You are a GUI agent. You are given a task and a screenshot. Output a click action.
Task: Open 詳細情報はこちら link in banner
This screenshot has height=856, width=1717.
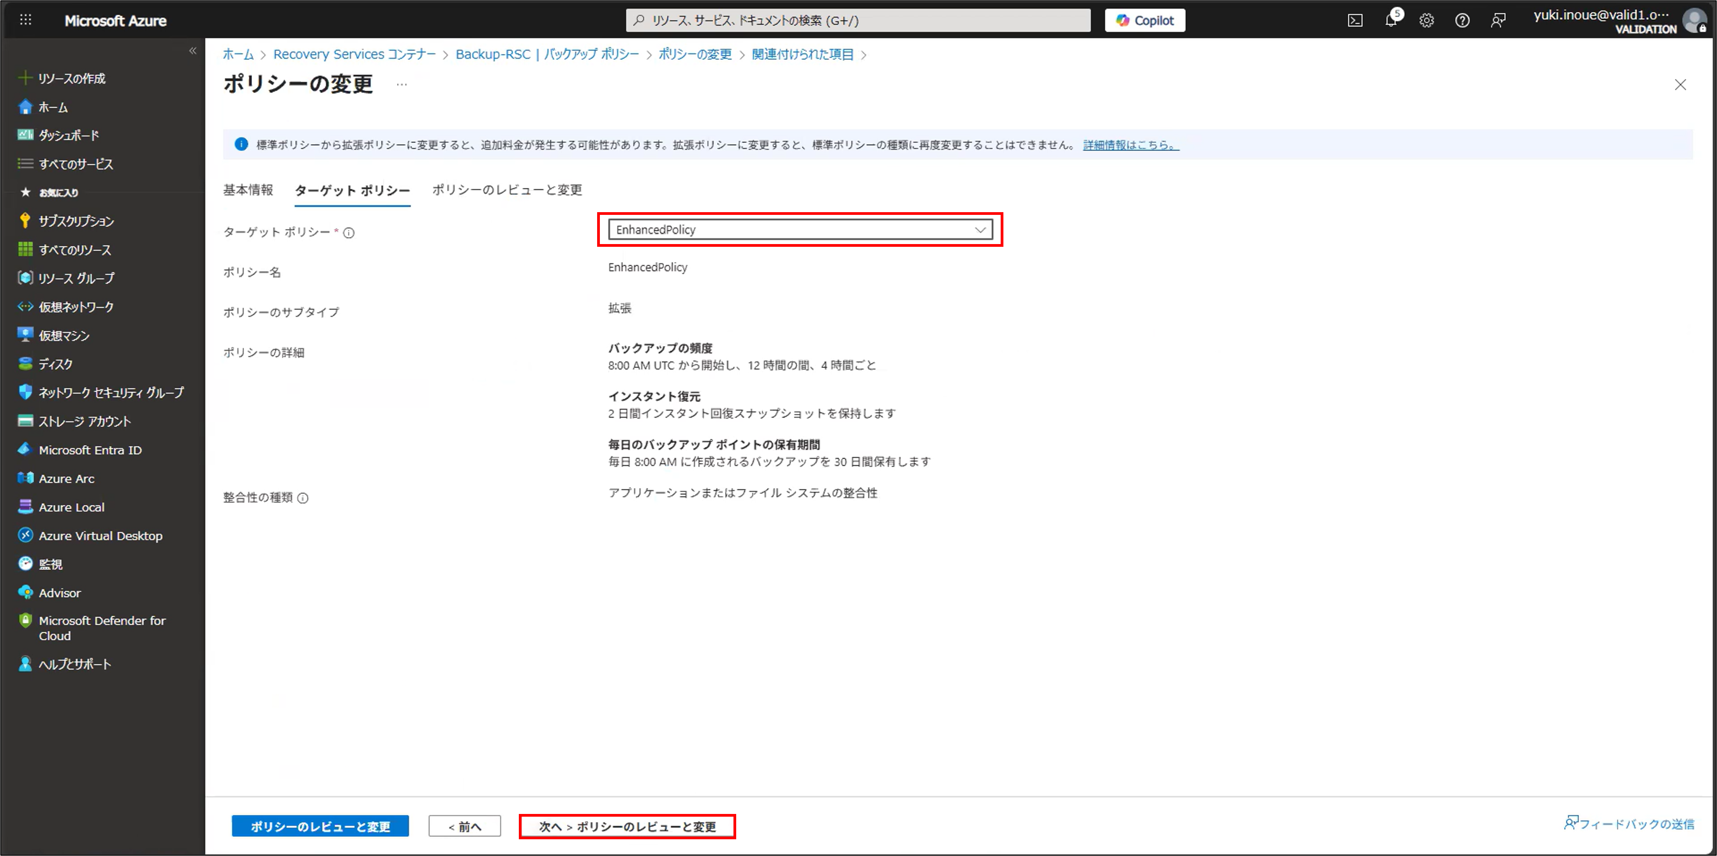tap(1130, 144)
